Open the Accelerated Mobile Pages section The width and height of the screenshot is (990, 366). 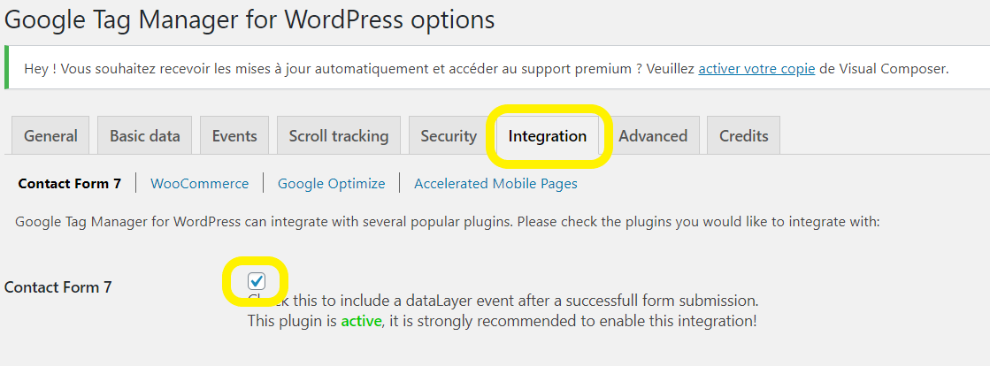(495, 184)
